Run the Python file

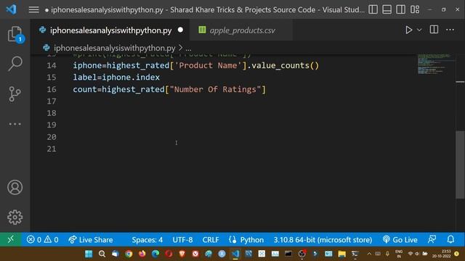408,30
